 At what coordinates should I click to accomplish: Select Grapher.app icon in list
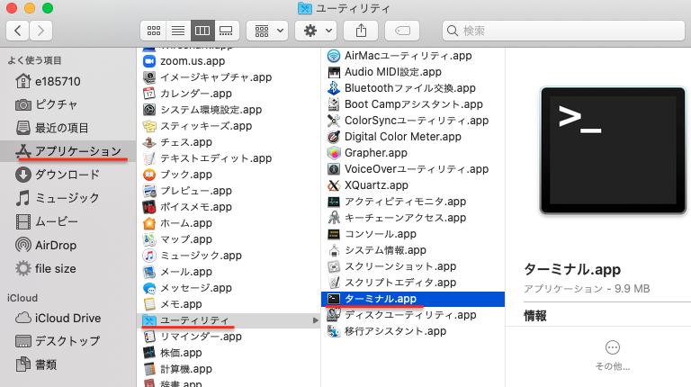tap(334, 153)
